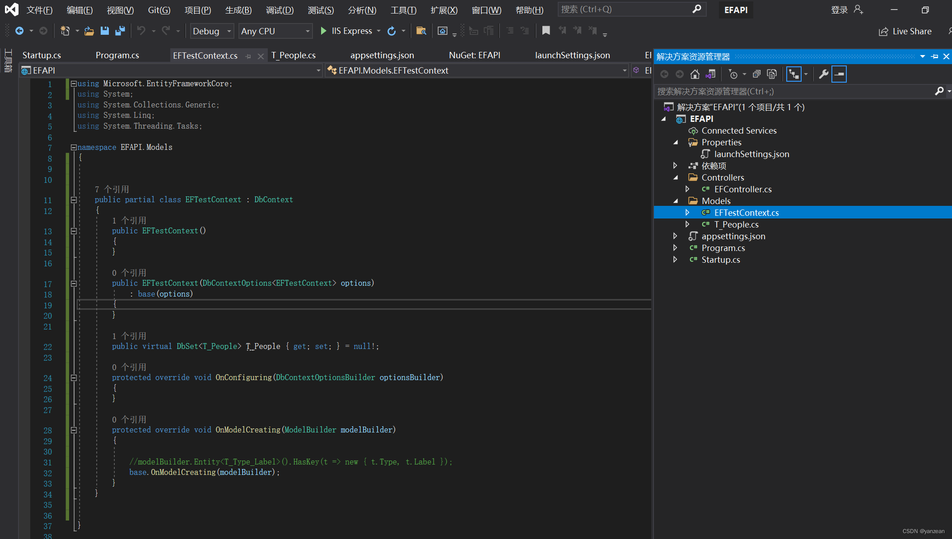The image size is (952, 539).
Task: Collapse the OnModelCreating method code block
Action: pos(74,430)
